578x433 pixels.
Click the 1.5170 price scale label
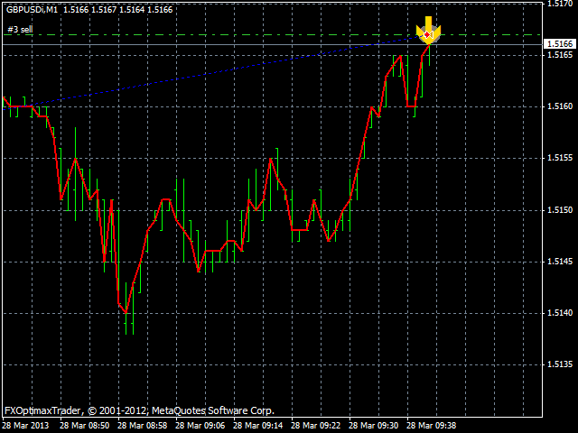(x=560, y=4)
